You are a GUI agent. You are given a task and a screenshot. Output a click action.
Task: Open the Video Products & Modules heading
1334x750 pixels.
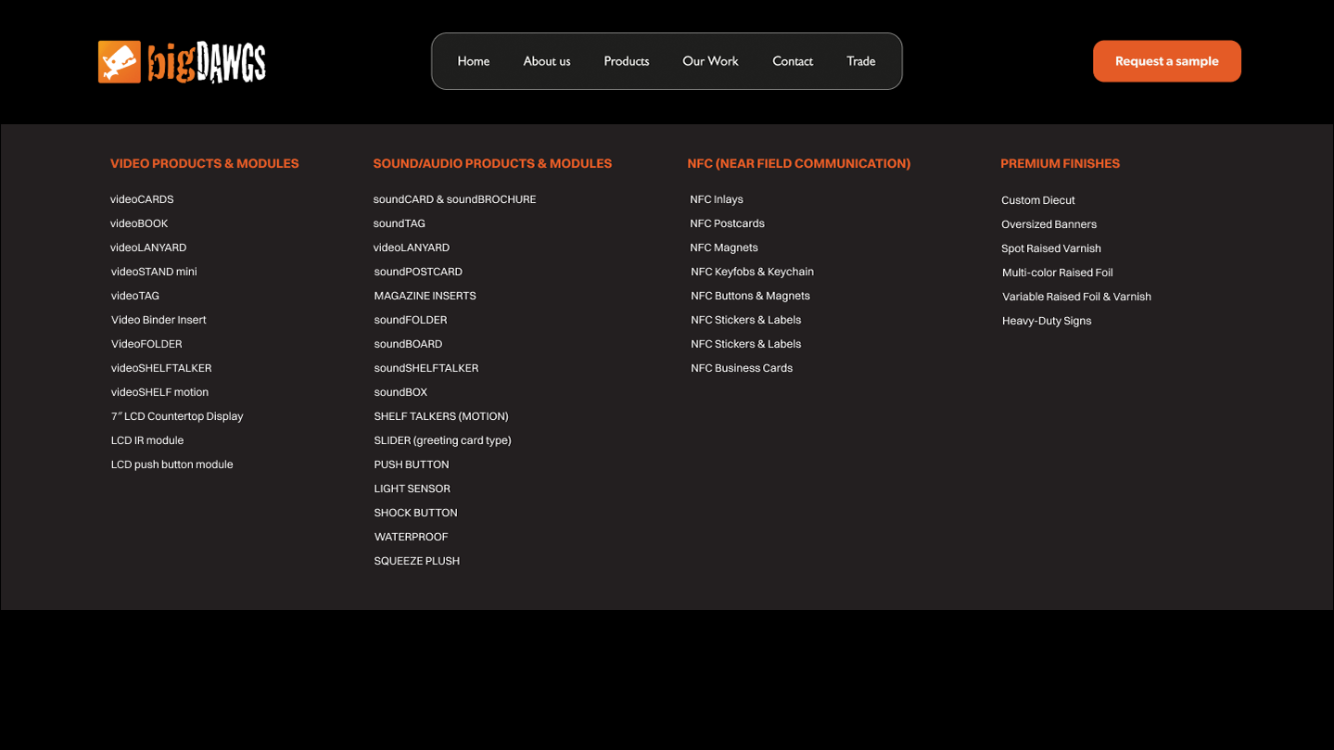tap(204, 163)
